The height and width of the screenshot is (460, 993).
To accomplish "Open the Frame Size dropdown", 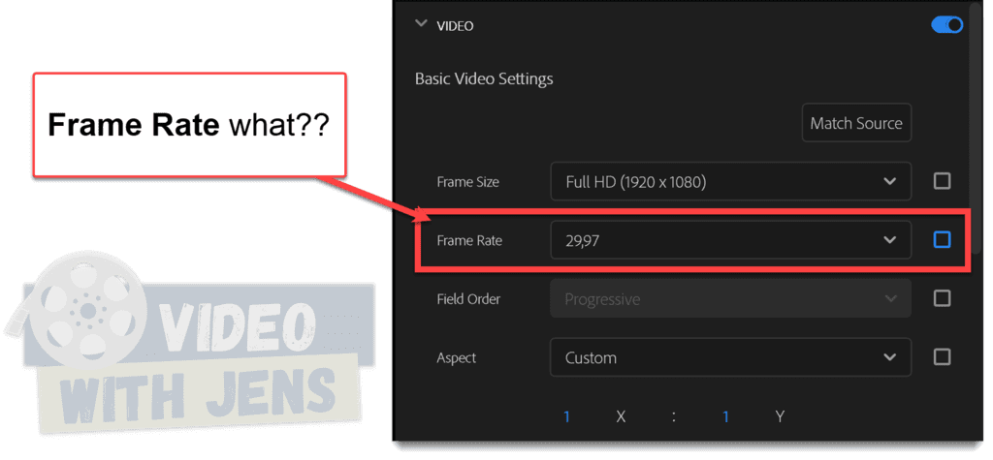I will pos(730,182).
